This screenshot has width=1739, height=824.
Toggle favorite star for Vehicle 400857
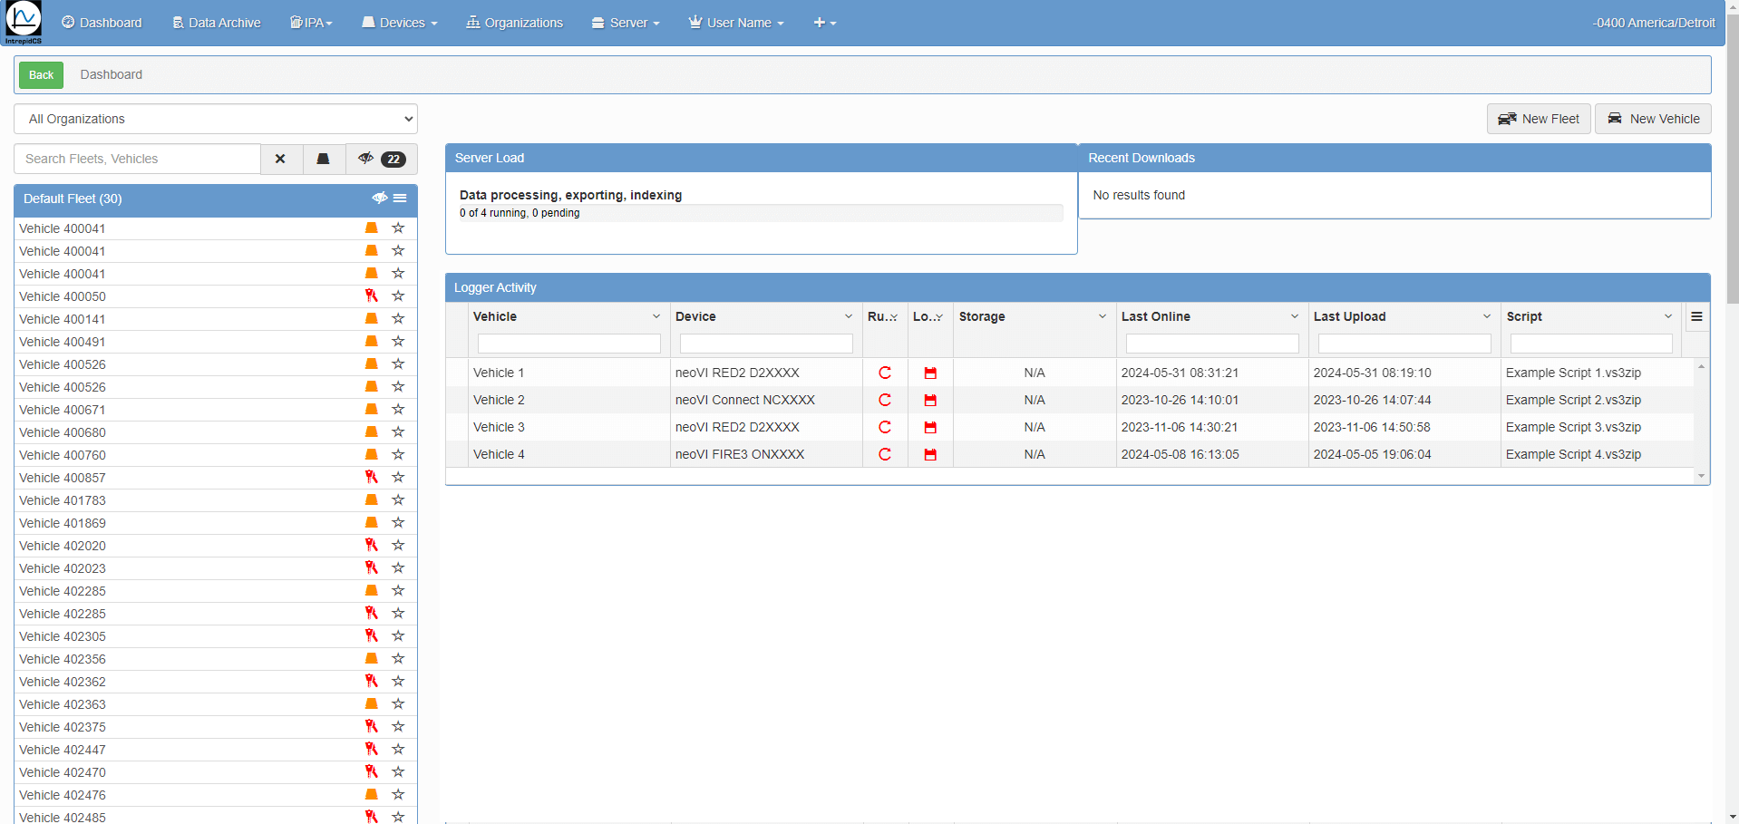tap(398, 477)
